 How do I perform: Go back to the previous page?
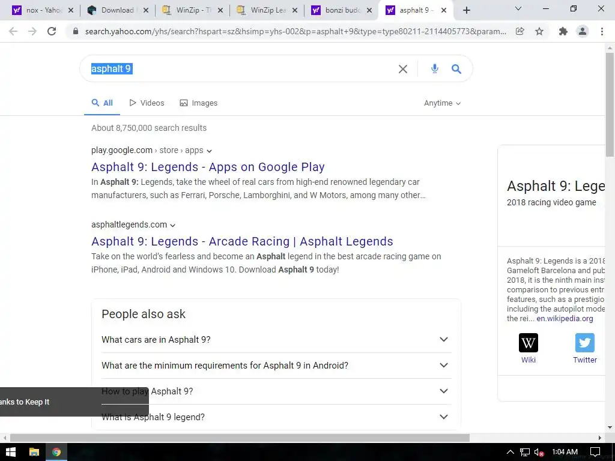[13, 31]
